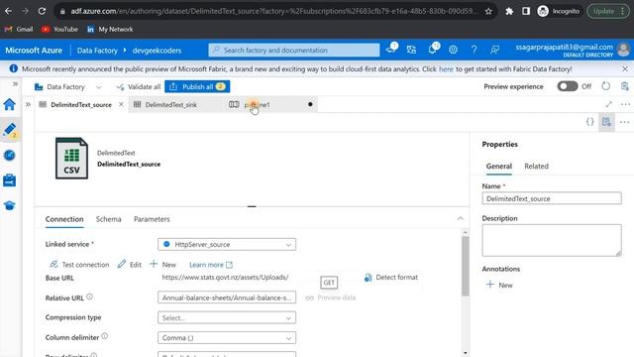Image resolution: width=634 pixels, height=357 pixels.
Task: Click Detect format
Action: click(391, 278)
